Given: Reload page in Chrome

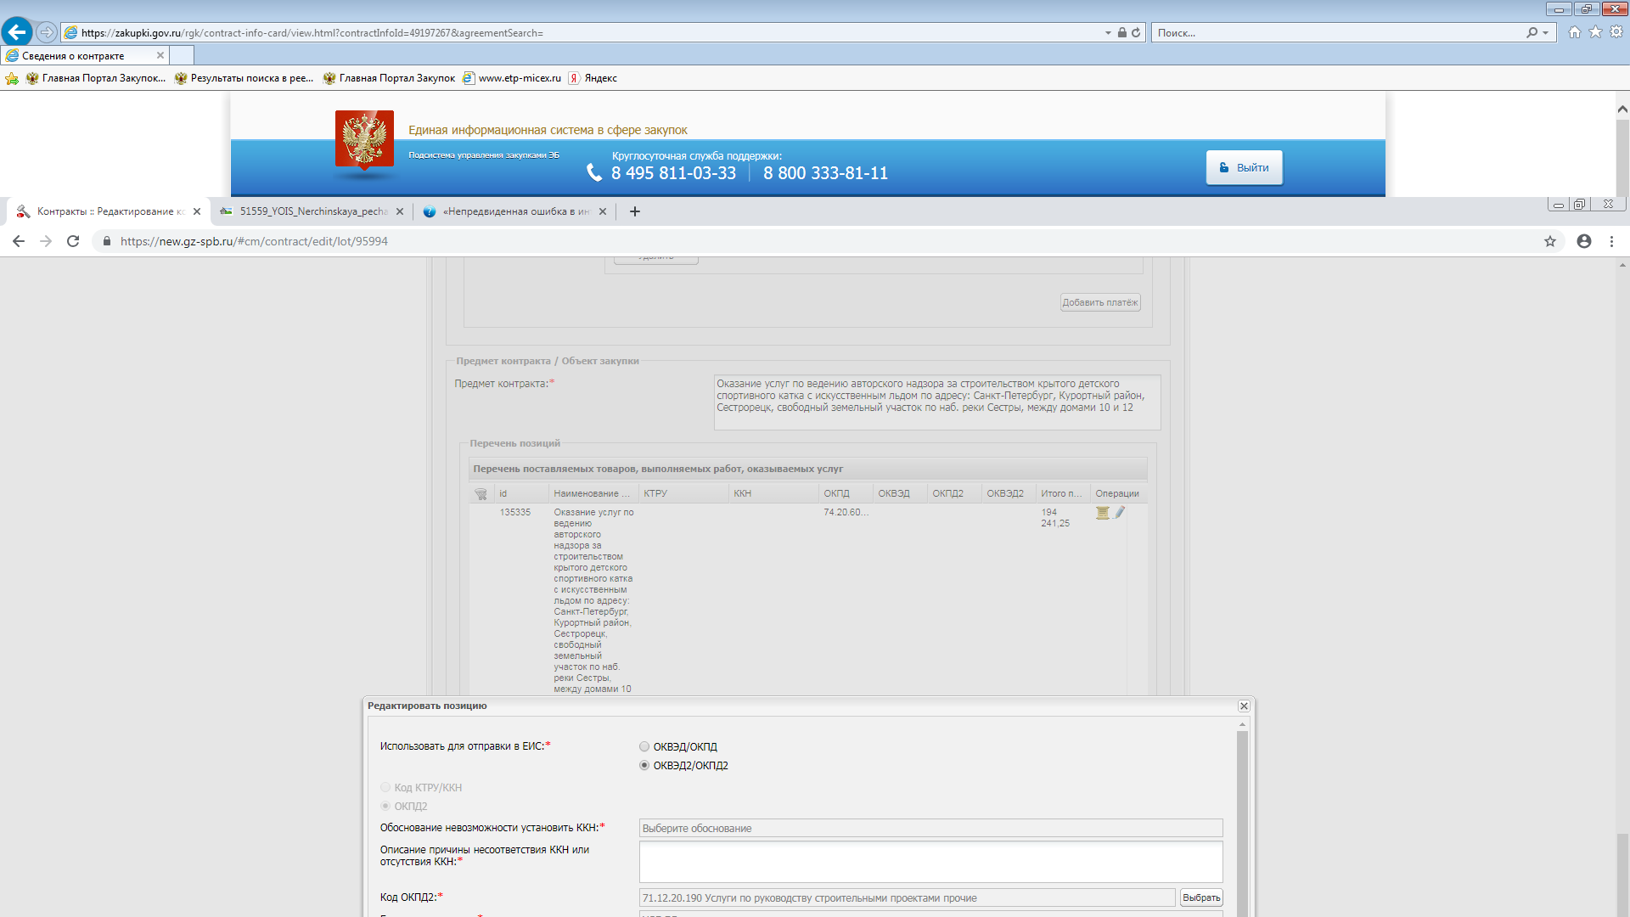Looking at the screenshot, I should pyautogui.click(x=73, y=241).
